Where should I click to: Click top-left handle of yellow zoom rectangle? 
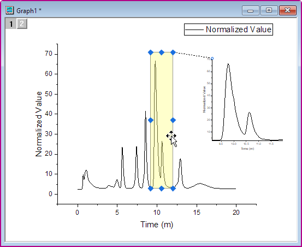coord(151,52)
